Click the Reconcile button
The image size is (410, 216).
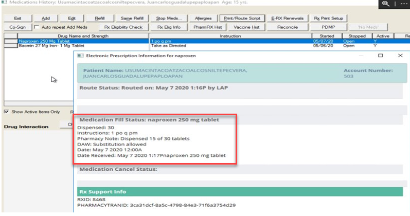coord(287,27)
